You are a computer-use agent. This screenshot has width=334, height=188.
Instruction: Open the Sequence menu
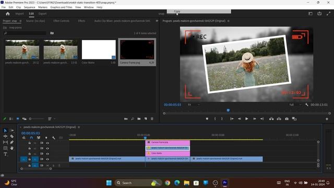click(29, 7)
